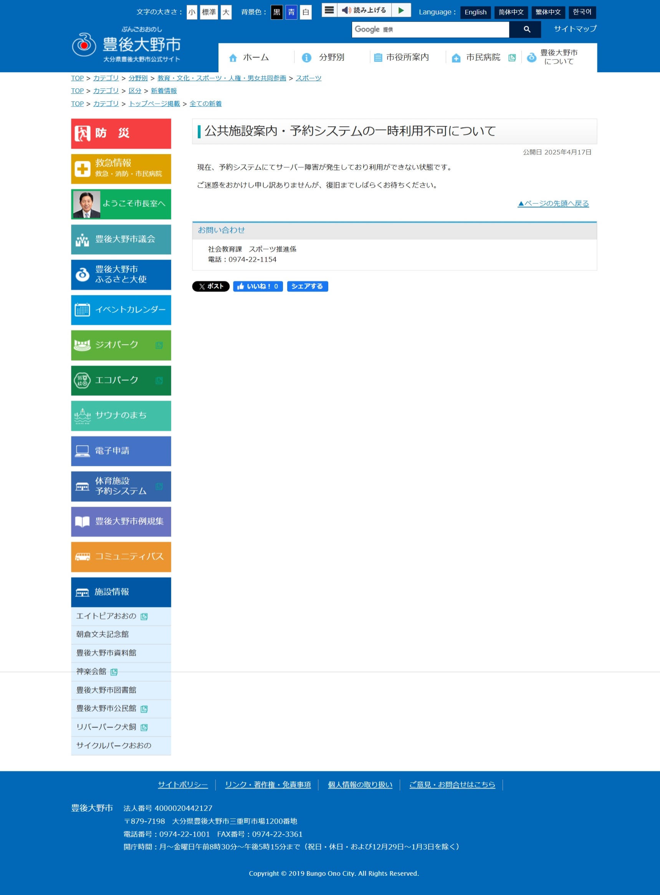
Task: Open the 体育施設予約システム banner
Action: tap(121, 486)
